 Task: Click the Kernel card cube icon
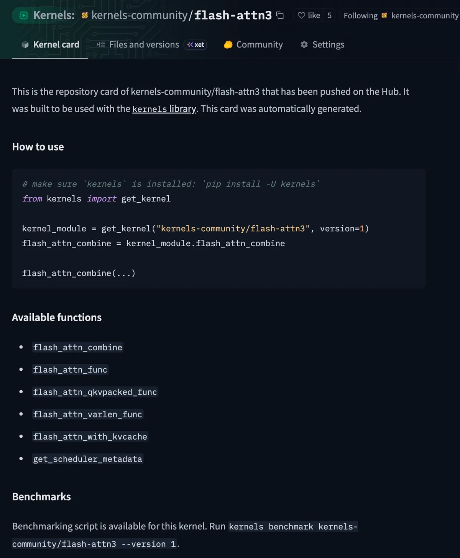coord(25,45)
